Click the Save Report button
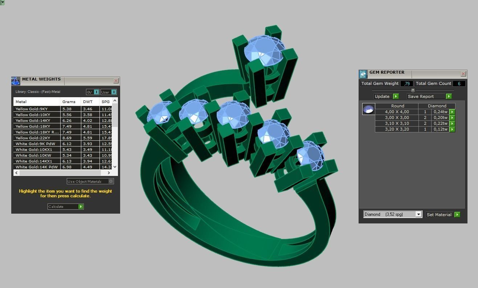 coord(429,96)
